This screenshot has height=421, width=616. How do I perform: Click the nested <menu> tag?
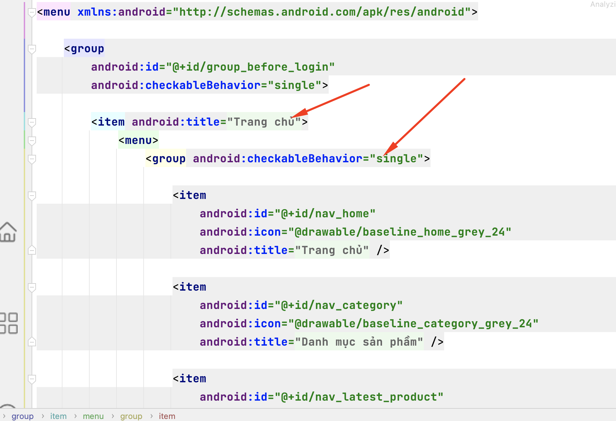click(x=138, y=140)
